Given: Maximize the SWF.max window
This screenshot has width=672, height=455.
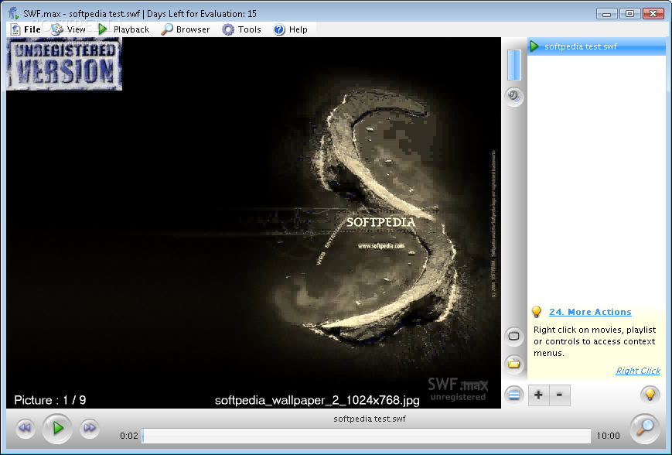Looking at the screenshot, I should (x=629, y=13).
